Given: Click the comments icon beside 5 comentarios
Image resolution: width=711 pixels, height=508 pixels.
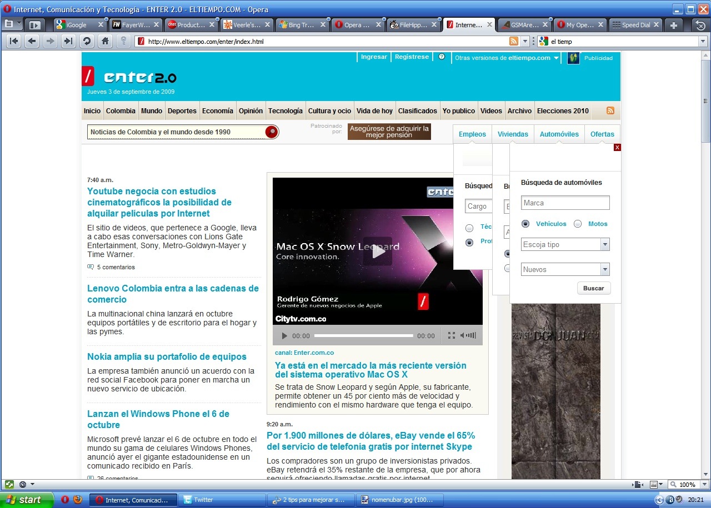Looking at the screenshot, I should tap(91, 267).
